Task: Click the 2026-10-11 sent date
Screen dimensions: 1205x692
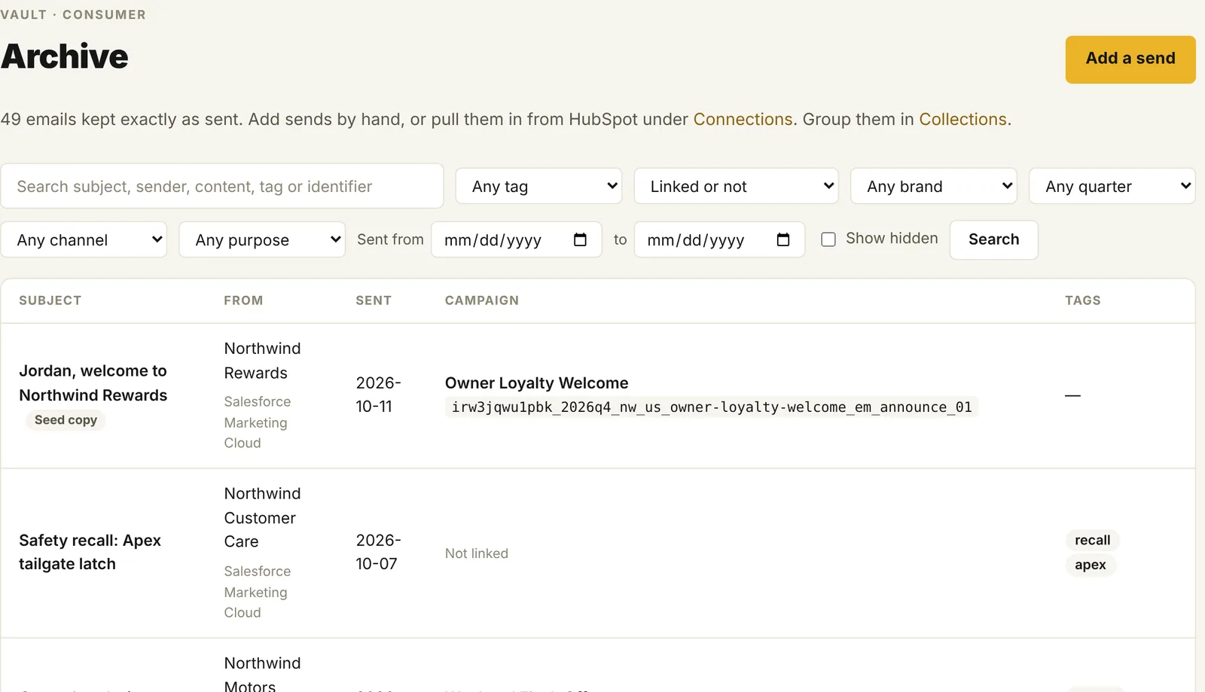Action: (379, 395)
